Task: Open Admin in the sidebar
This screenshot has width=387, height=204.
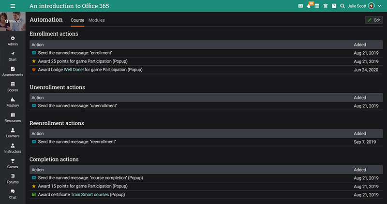Action: [13, 41]
